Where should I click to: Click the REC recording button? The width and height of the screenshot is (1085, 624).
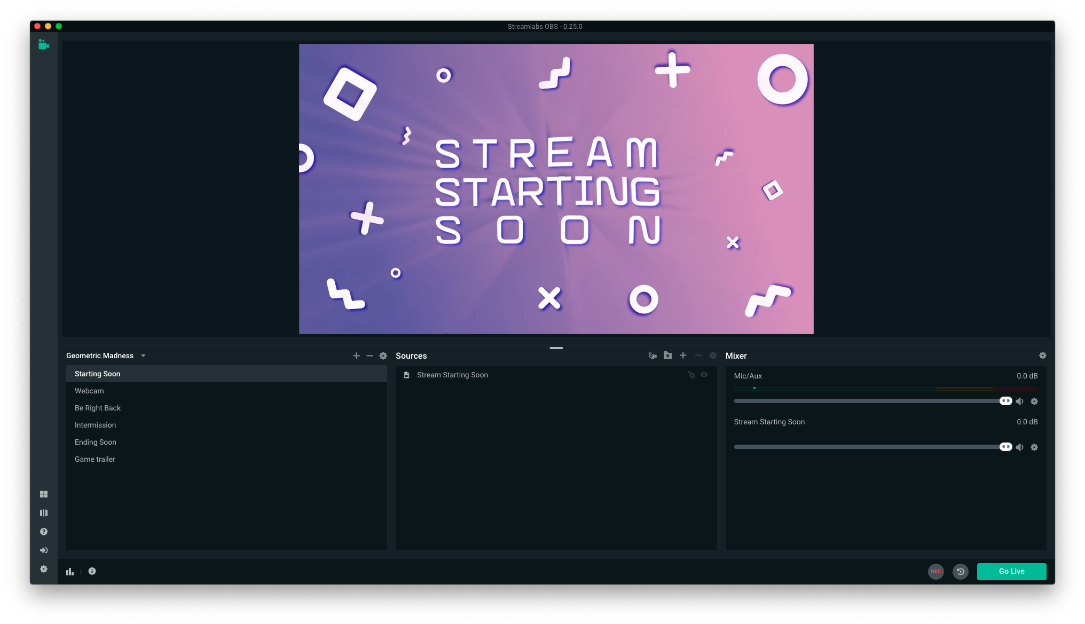point(935,571)
